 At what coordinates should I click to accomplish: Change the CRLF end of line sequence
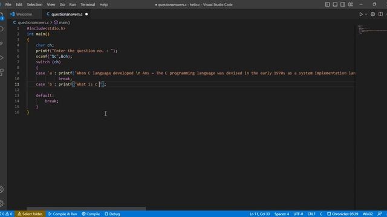311,214
